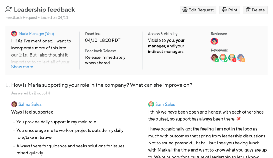Open Salma Sales profile link
The height and width of the screenshot is (158, 273).
[x=30, y=104]
